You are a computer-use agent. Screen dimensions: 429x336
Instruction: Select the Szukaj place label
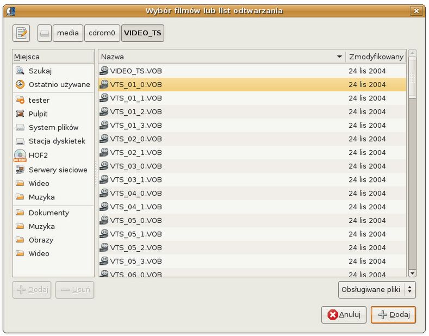(x=40, y=71)
